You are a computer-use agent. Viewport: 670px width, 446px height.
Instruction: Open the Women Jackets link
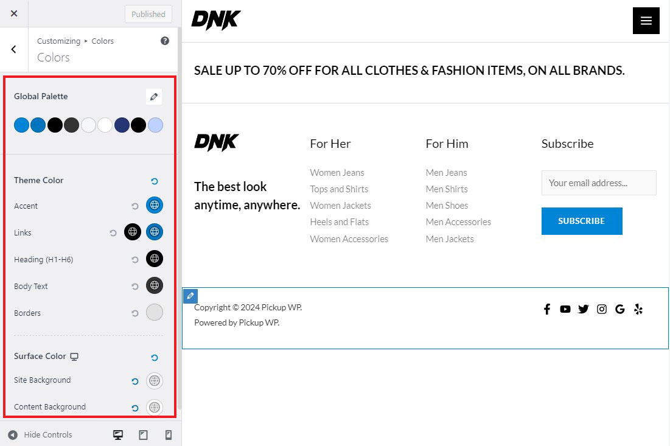click(341, 206)
